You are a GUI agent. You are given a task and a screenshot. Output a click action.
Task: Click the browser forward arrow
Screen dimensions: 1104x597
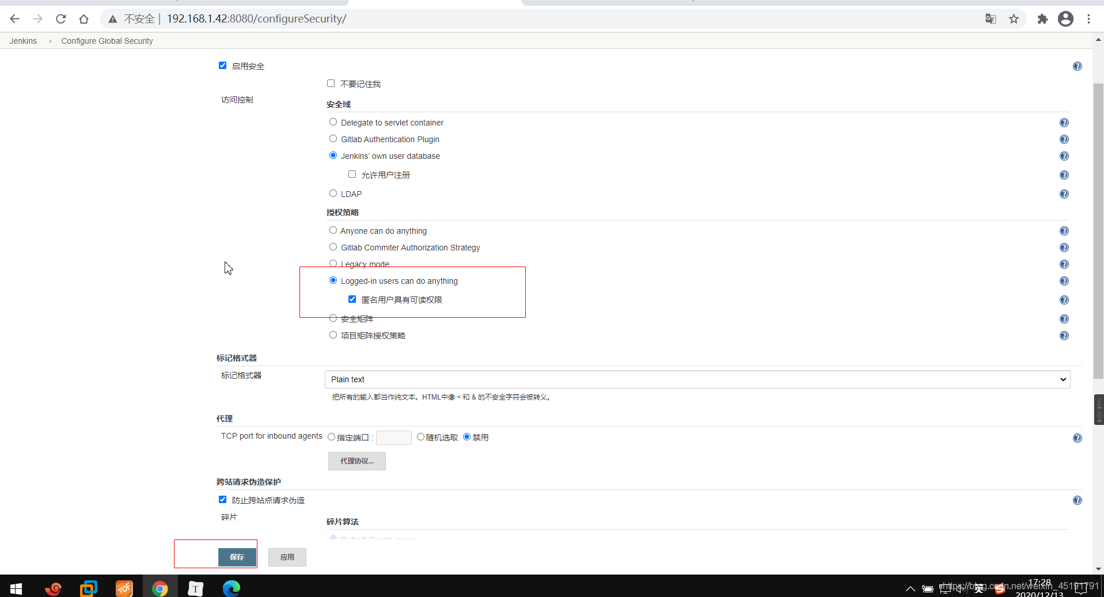tap(38, 19)
